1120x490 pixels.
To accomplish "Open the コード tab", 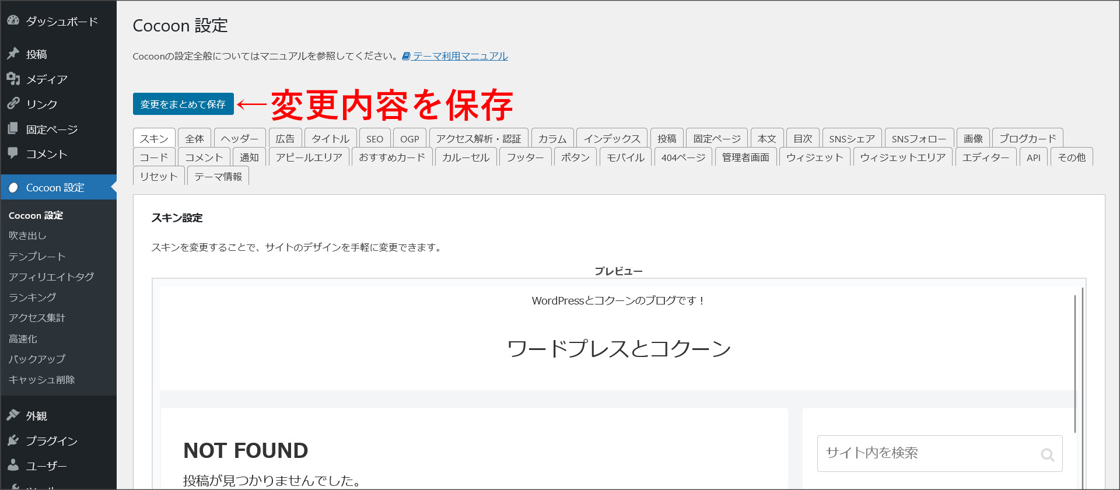I will [154, 157].
